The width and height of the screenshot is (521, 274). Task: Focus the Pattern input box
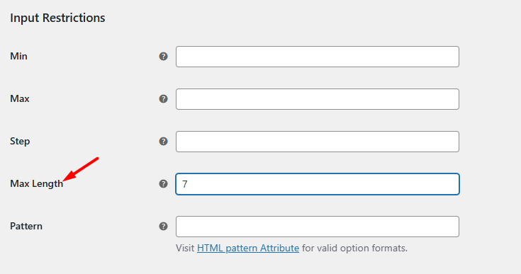pos(318,227)
